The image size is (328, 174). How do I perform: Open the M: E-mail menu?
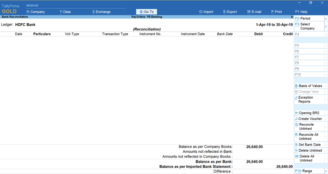254,12
